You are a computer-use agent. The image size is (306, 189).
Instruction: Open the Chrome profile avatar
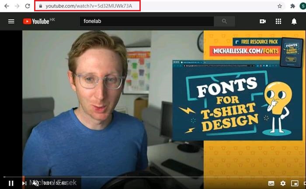(x=303, y=6)
